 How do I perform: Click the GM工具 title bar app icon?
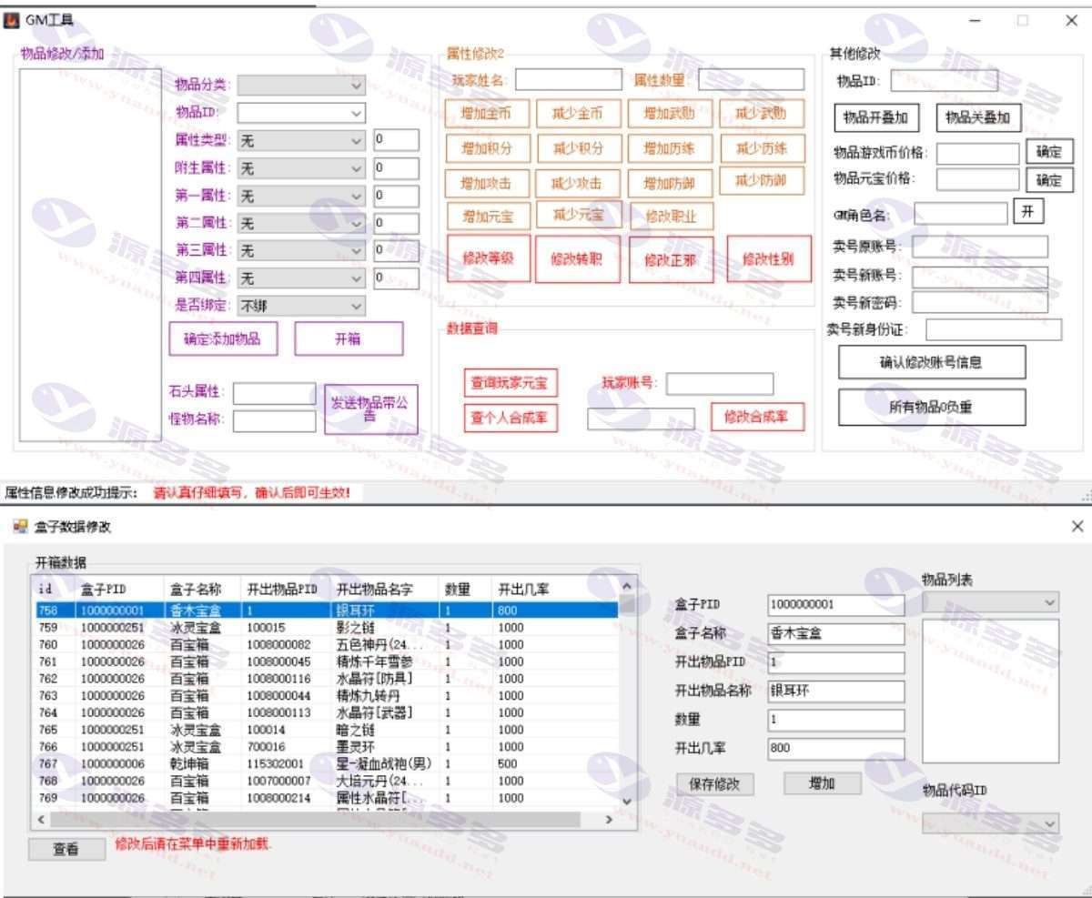click(x=12, y=20)
